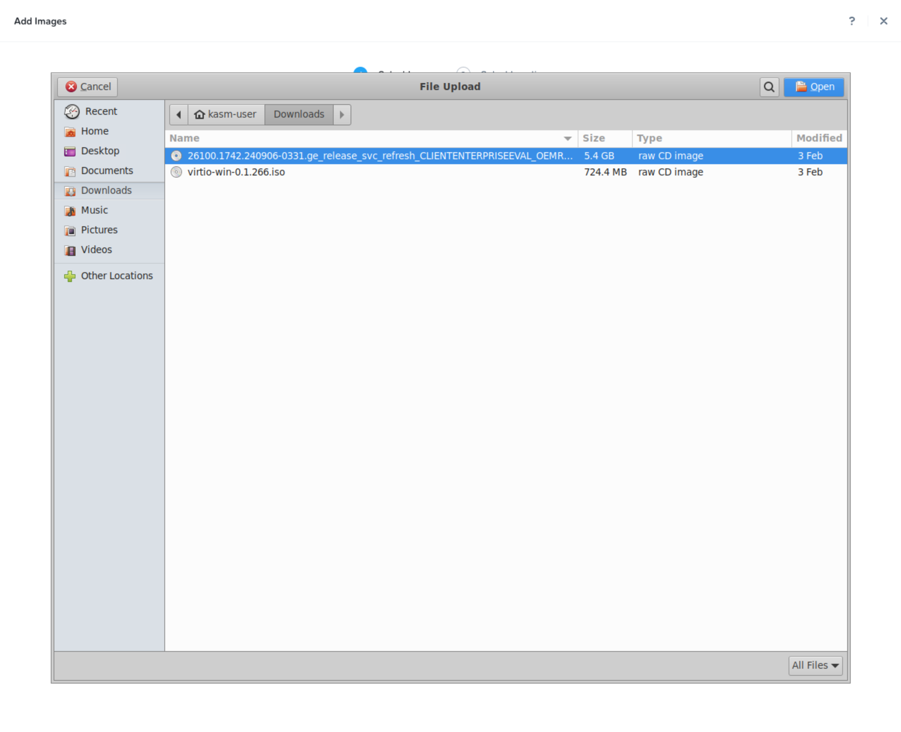Open the All Files filter dropdown
Image resolution: width=901 pixels, height=732 pixels.
[815, 665]
